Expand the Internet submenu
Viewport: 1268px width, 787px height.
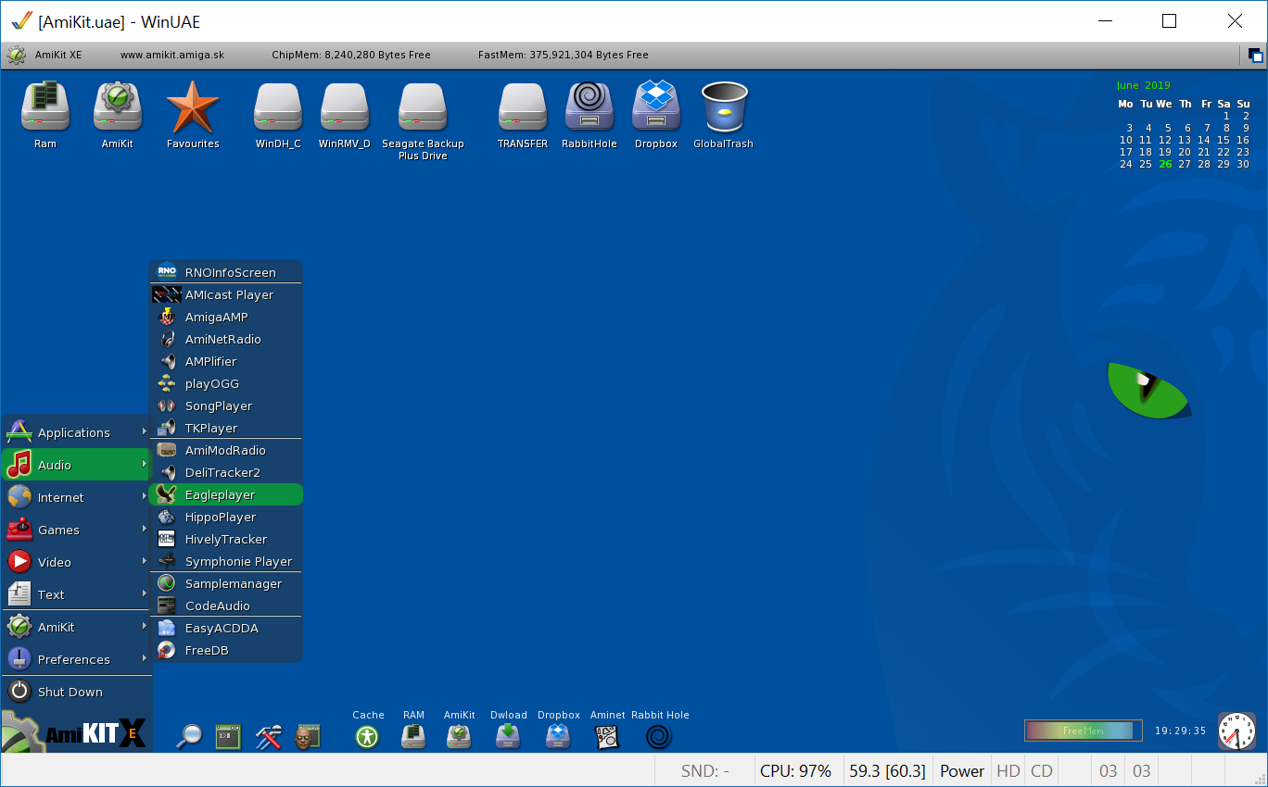point(75,497)
